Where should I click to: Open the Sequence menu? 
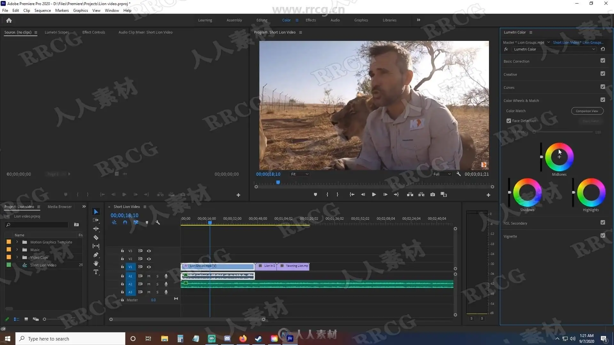coord(43,11)
